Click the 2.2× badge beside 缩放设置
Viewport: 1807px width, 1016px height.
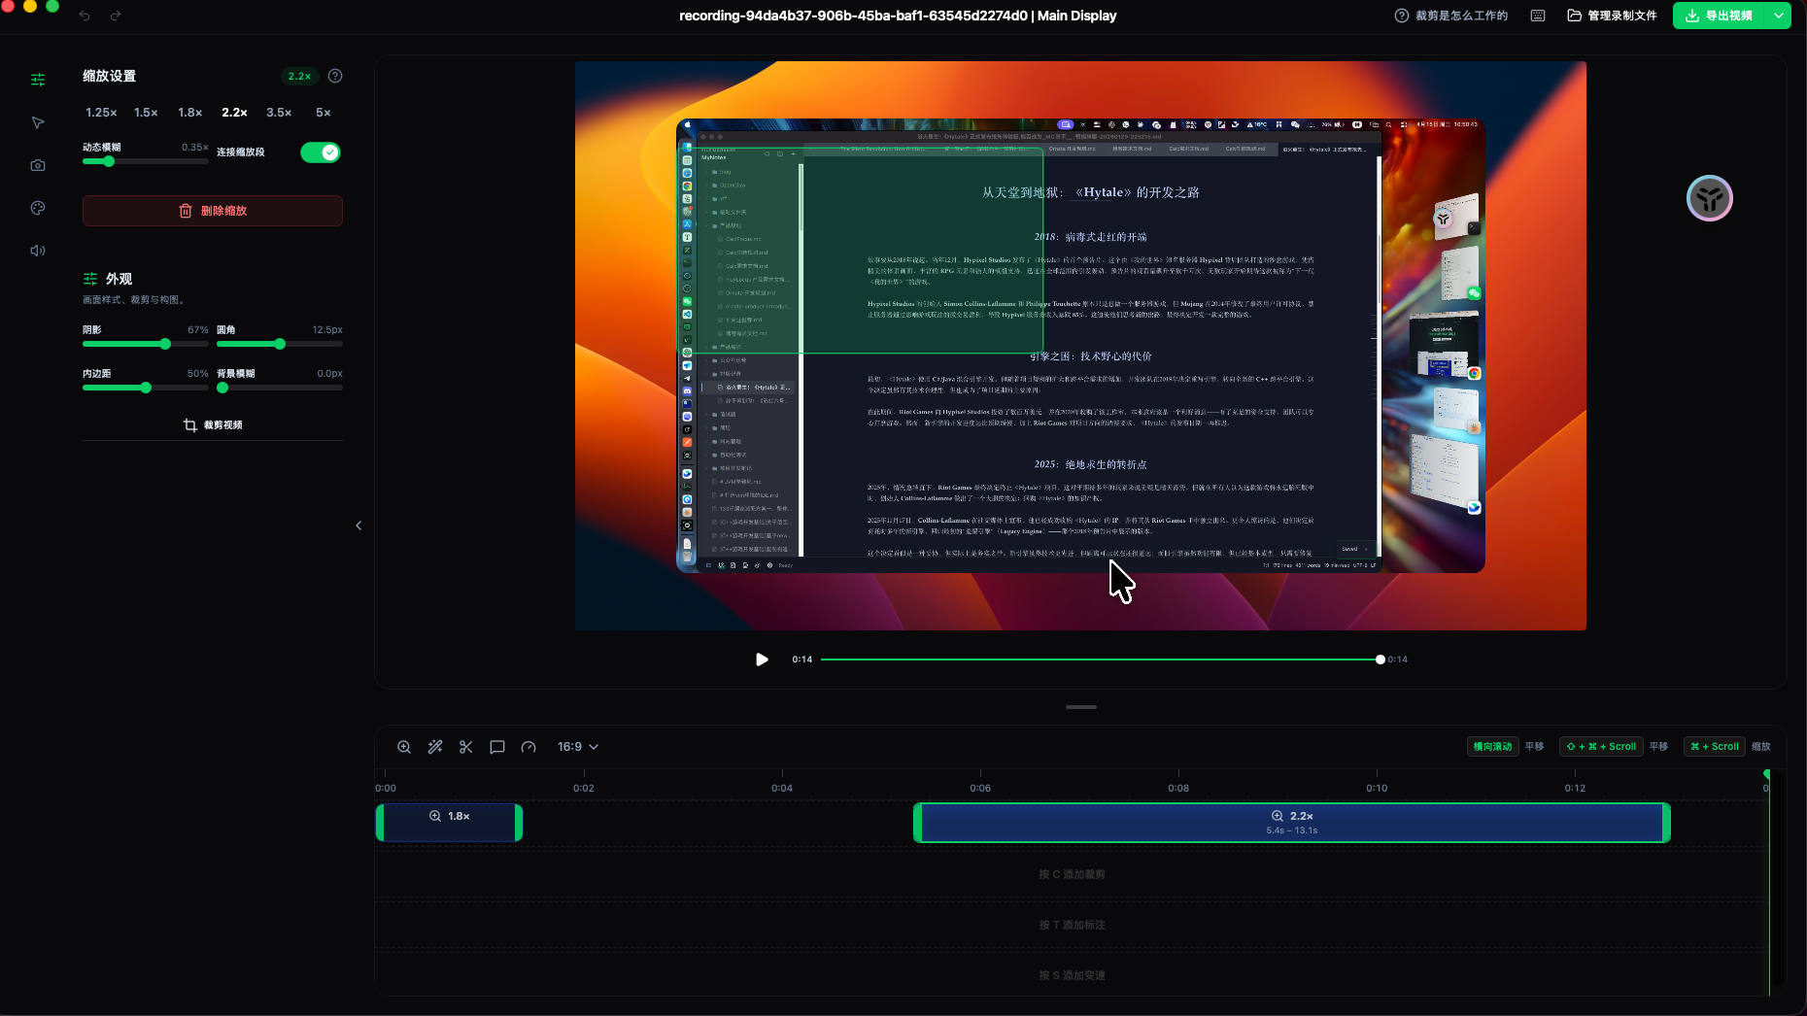pyautogui.click(x=299, y=76)
